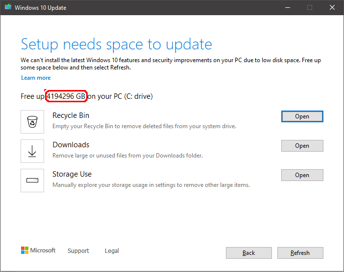Image resolution: width=344 pixels, height=272 pixels.
Task: Click the Downloads arrow icon tile
Action: (32, 151)
